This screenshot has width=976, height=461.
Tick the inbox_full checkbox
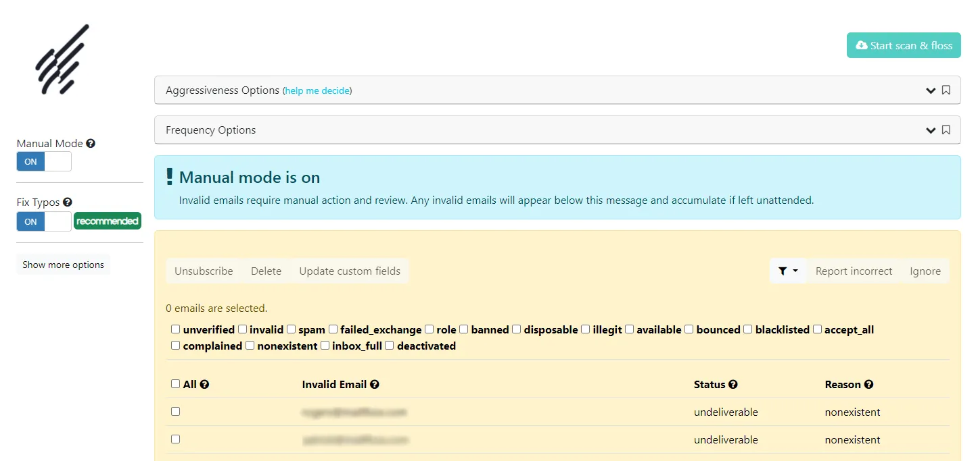click(325, 346)
